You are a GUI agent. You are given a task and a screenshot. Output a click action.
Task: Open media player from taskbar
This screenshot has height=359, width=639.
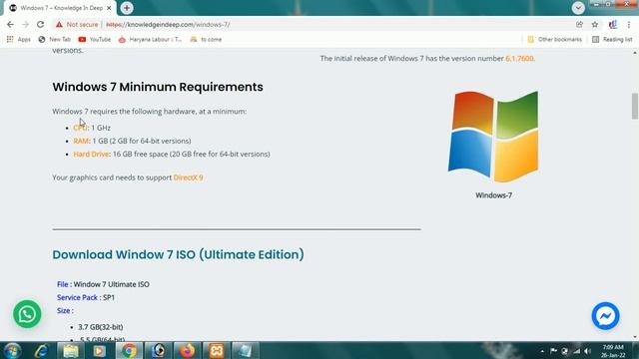(x=99, y=351)
